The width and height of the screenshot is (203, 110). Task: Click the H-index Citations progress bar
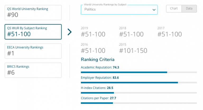click(139, 93)
